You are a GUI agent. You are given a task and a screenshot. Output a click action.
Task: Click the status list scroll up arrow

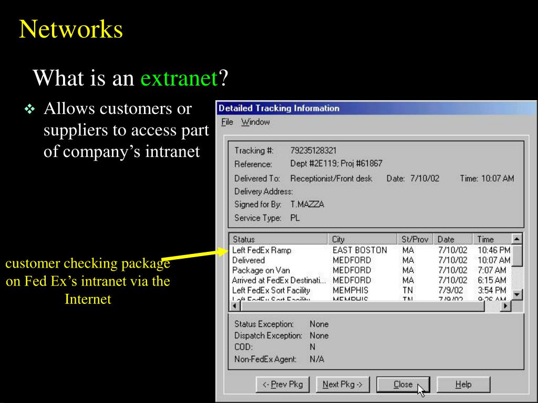(x=516, y=239)
